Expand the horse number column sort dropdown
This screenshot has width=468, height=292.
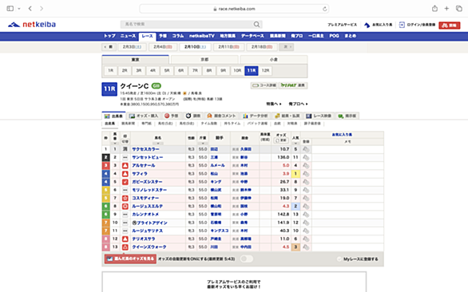(115, 144)
